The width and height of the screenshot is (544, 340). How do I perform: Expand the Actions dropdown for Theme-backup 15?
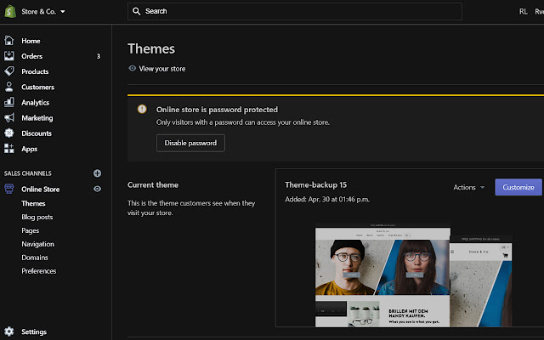[468, 187]
